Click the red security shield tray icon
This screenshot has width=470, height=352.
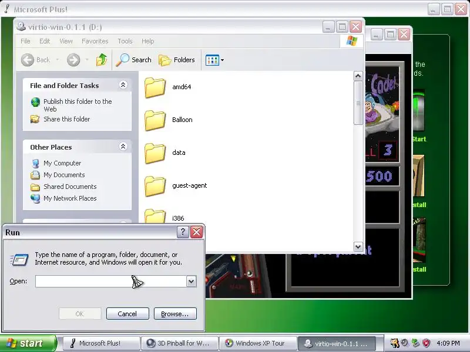tap(426, 343)
